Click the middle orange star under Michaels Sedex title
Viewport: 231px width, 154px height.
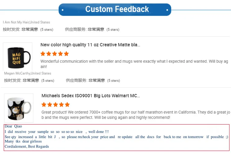coord(56,105)
